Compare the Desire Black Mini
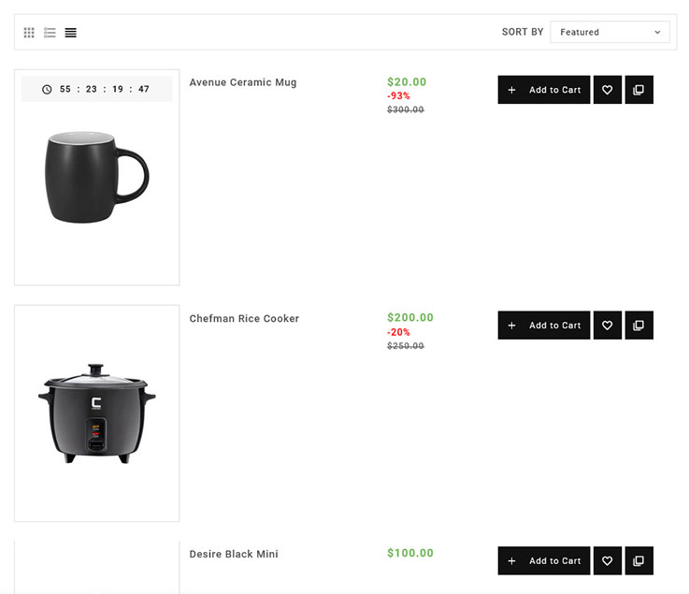The image size is (689, 594). (x=639, y=561)
